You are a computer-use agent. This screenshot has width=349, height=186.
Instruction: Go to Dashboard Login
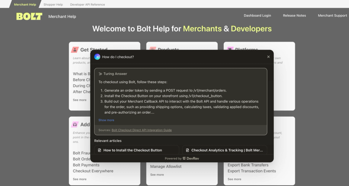[257, 15]
